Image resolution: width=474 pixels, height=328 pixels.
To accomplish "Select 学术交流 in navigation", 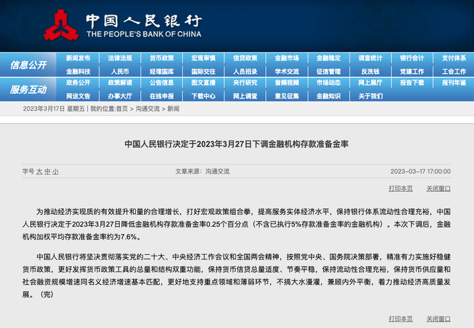I will point(287,72).
